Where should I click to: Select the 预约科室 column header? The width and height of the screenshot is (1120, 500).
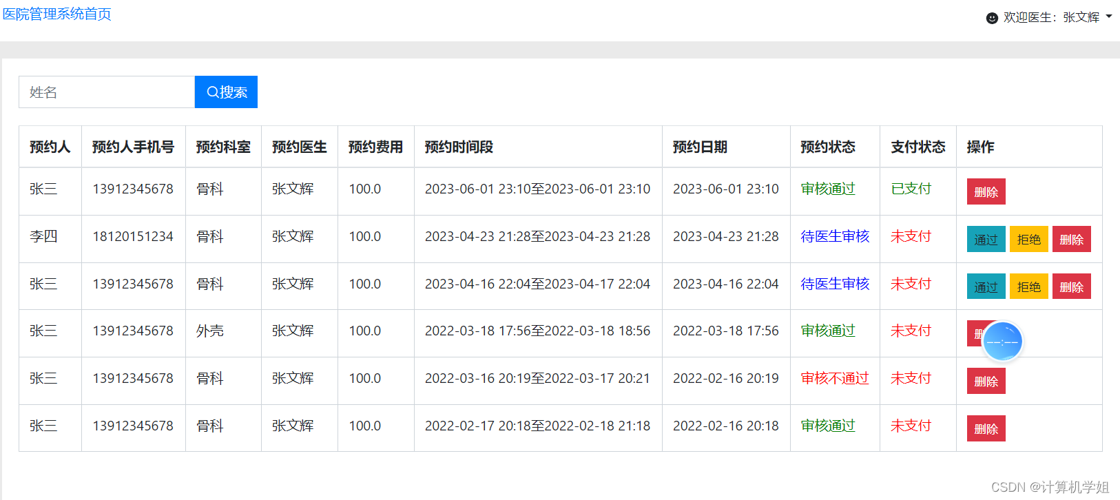coord(223,147)
